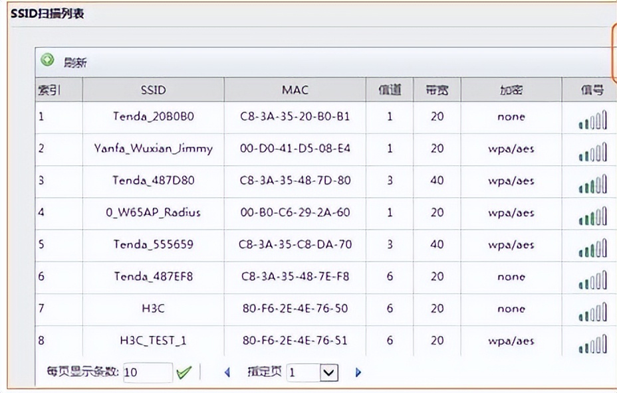Go to next page with right arrow
Viewport: 617px width, 393px height.
(358, 372)
